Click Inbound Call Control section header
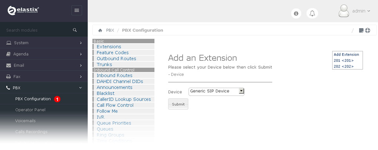This screenshot has height=150, width=378. (x=123, y=70)
